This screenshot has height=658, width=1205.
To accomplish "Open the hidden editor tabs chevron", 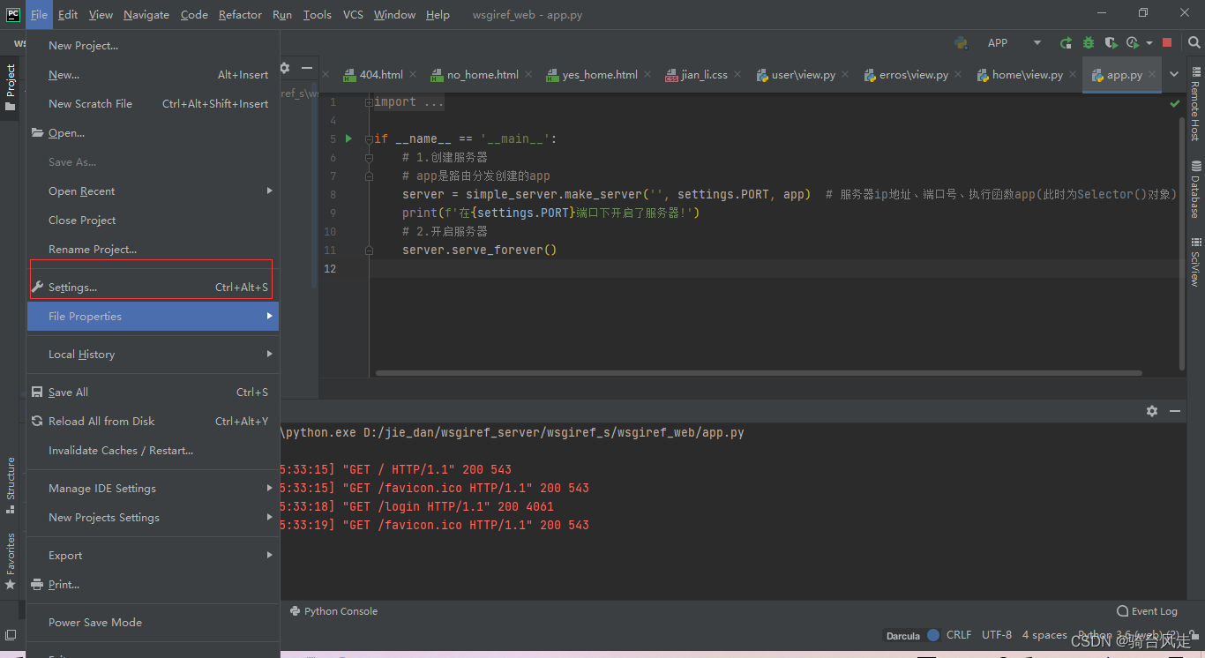I will click(1173, 75).
